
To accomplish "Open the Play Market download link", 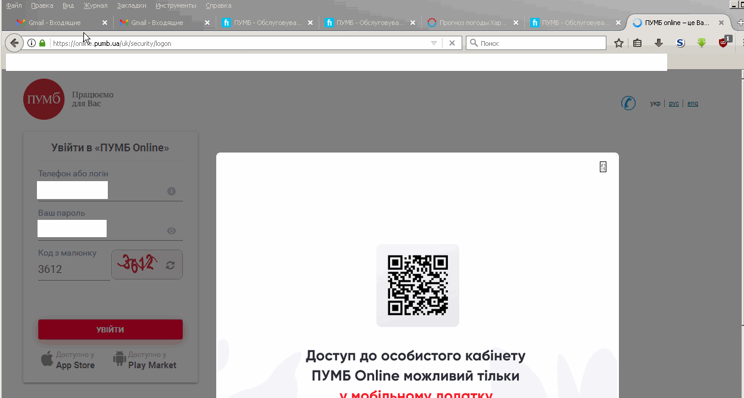I will click(145, 360).
